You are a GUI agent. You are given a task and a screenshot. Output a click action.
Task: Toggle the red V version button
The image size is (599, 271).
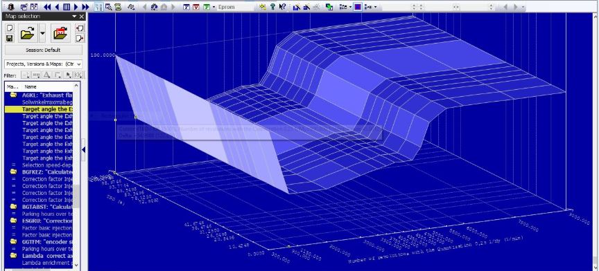click(x=196, y=7)
